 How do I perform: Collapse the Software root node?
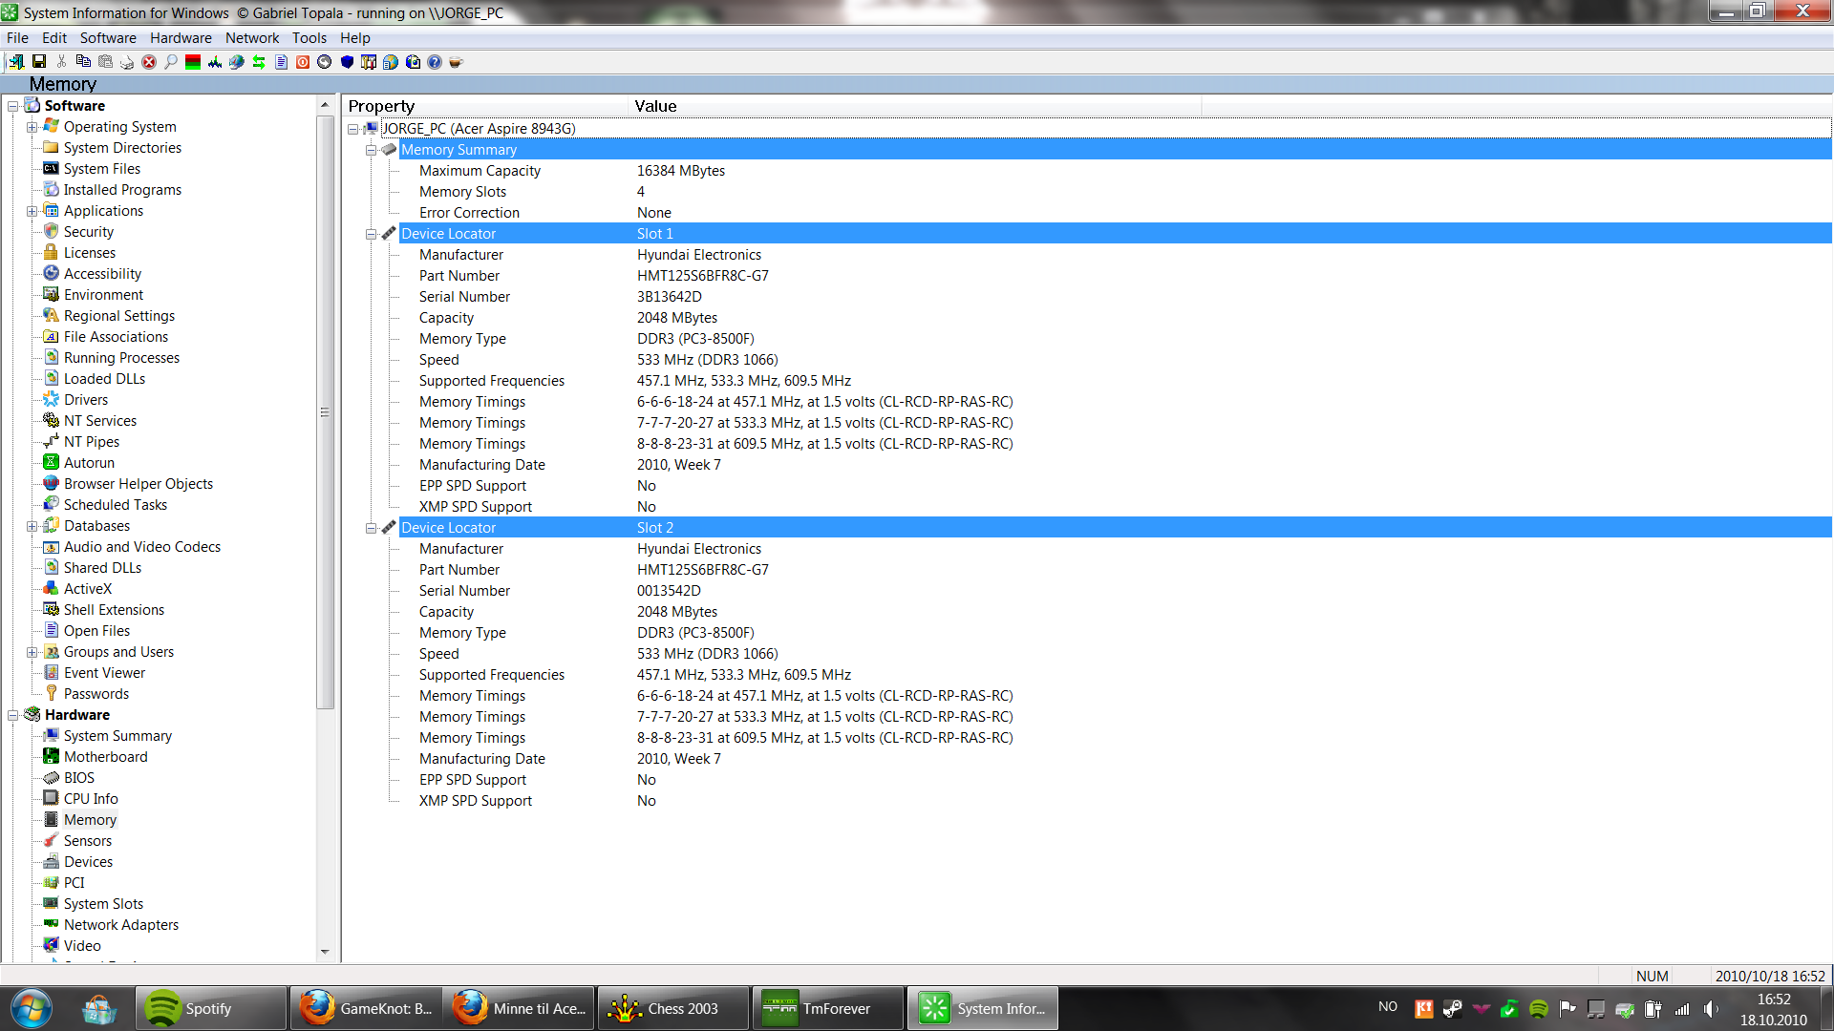[12, 106]
